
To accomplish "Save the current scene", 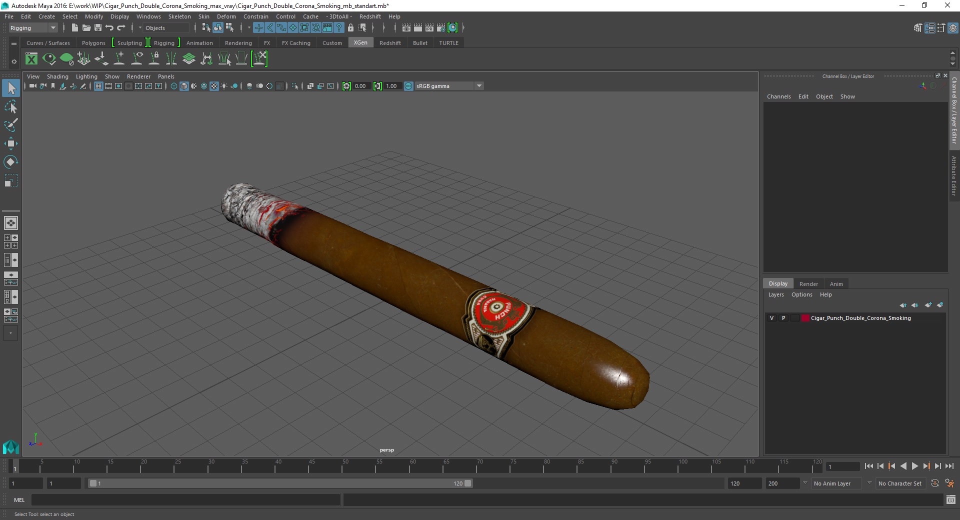I will click(x=98, y=28).
